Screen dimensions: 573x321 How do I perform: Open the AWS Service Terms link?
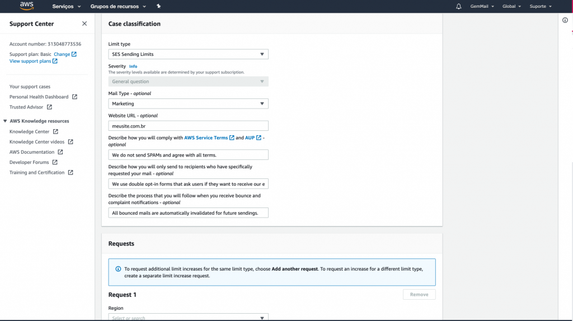pos(206,138)
